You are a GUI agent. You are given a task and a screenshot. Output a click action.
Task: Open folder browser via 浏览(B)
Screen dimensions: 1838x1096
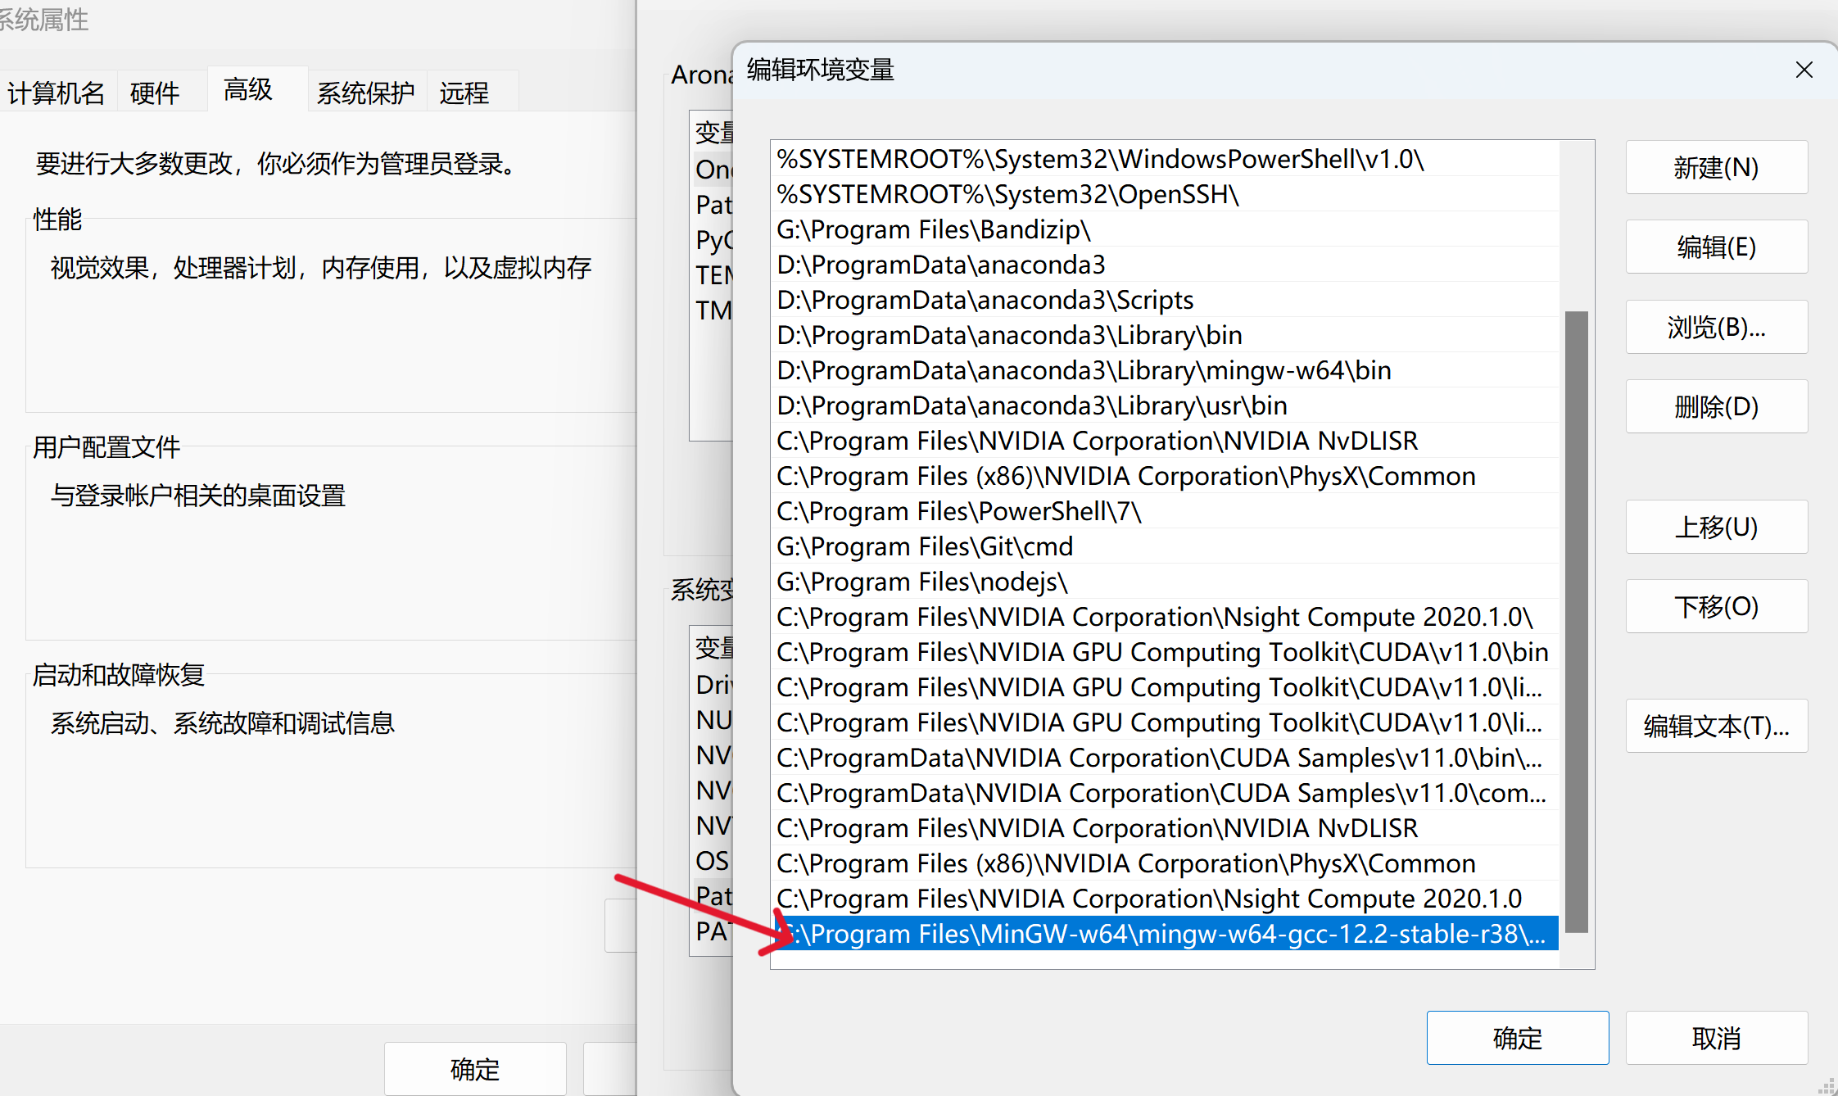[x=1716, y=327]
